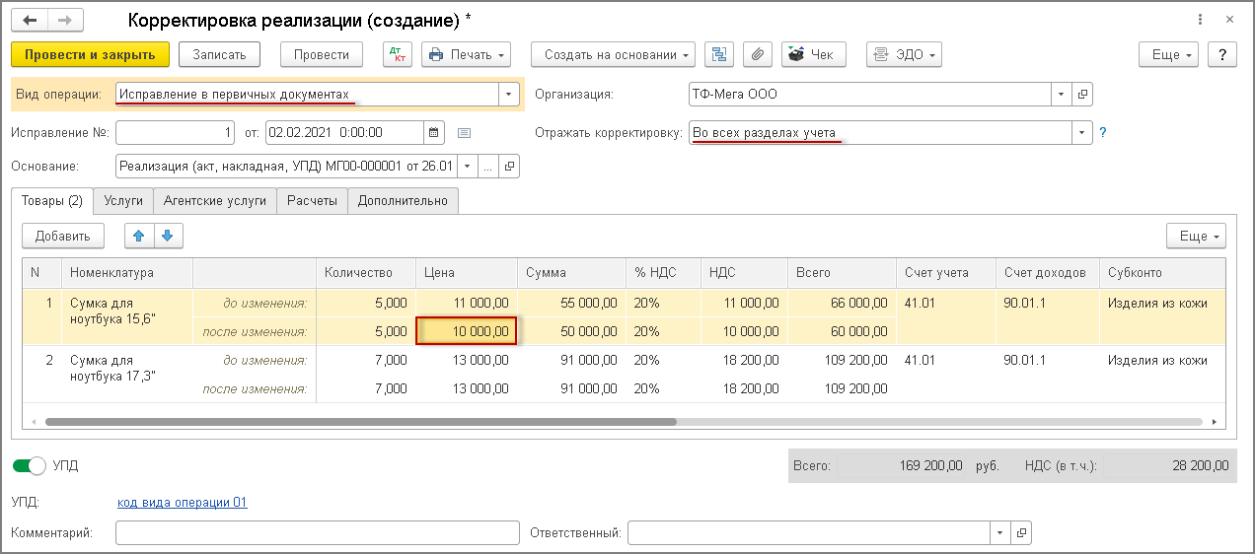This screenshot has width=1255, height=554.
Task: Expand Основание dropdown arrow
Action: pyautogui.click(x=467, y=167)
